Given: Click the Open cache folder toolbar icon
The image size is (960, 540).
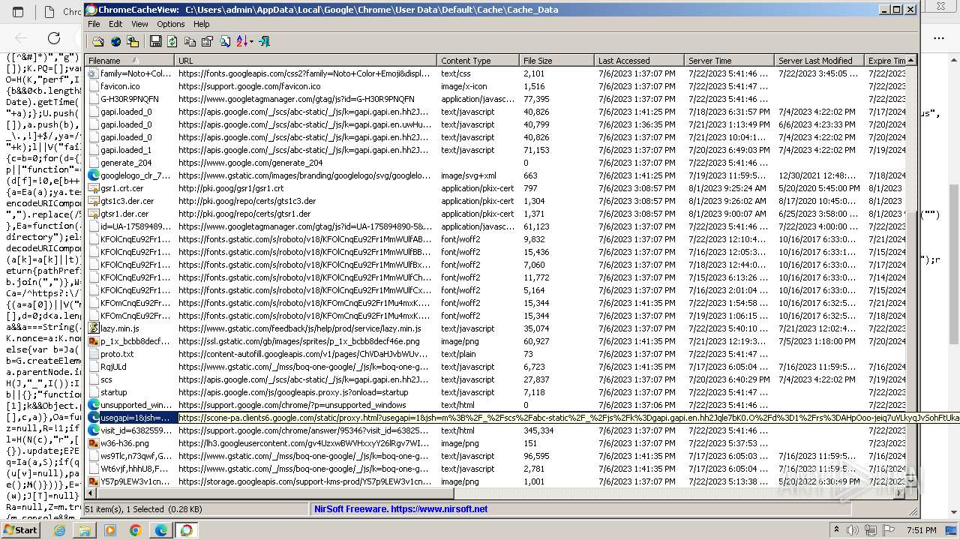Looking at the screenshot, I should pos(98,42).
